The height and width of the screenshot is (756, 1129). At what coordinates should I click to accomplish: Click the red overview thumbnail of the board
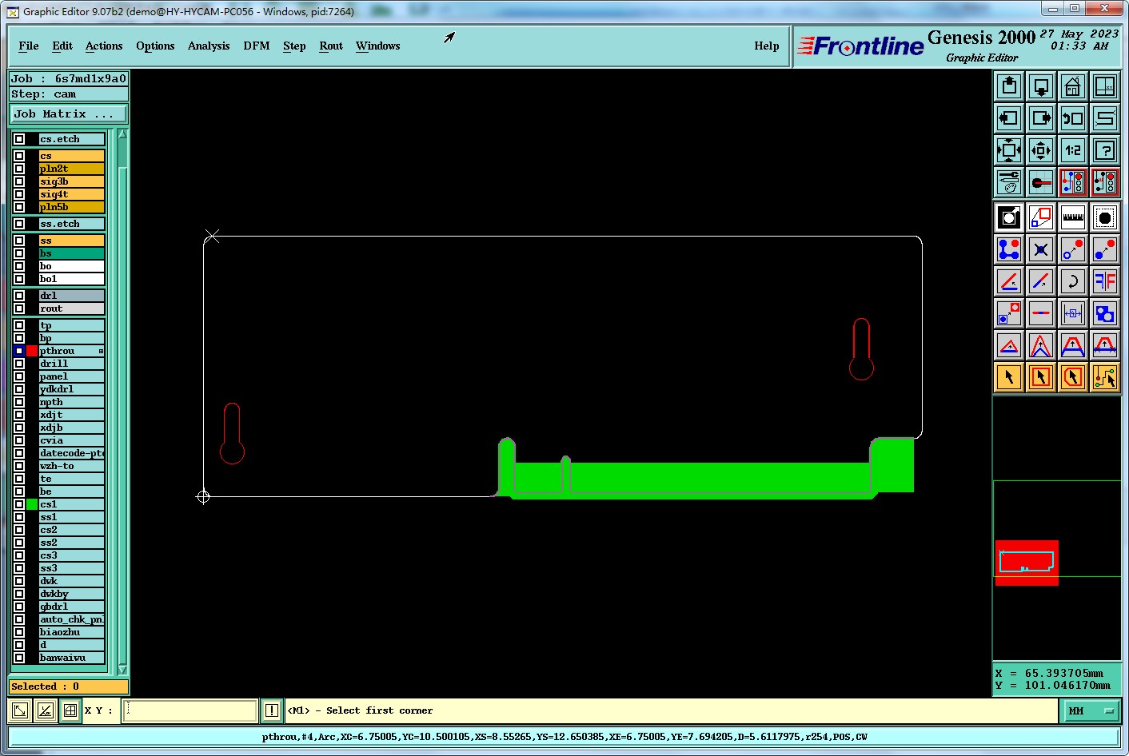pyautogui.click(x=1027, y=563)
